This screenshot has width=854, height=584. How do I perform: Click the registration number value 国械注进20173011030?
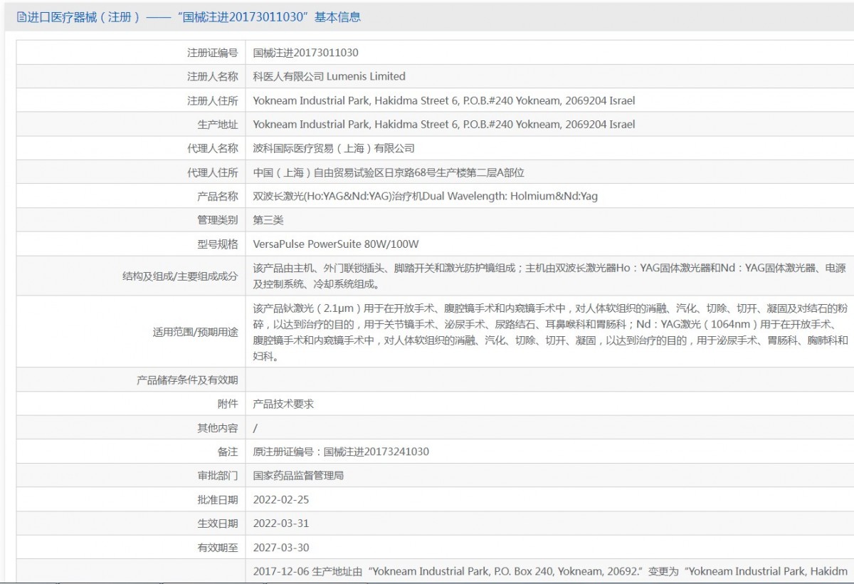click(x=305, y=53)
